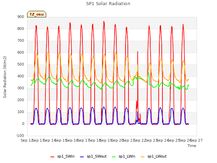Click the Solar Radiation (W/m2) axis label

point(5,77)
